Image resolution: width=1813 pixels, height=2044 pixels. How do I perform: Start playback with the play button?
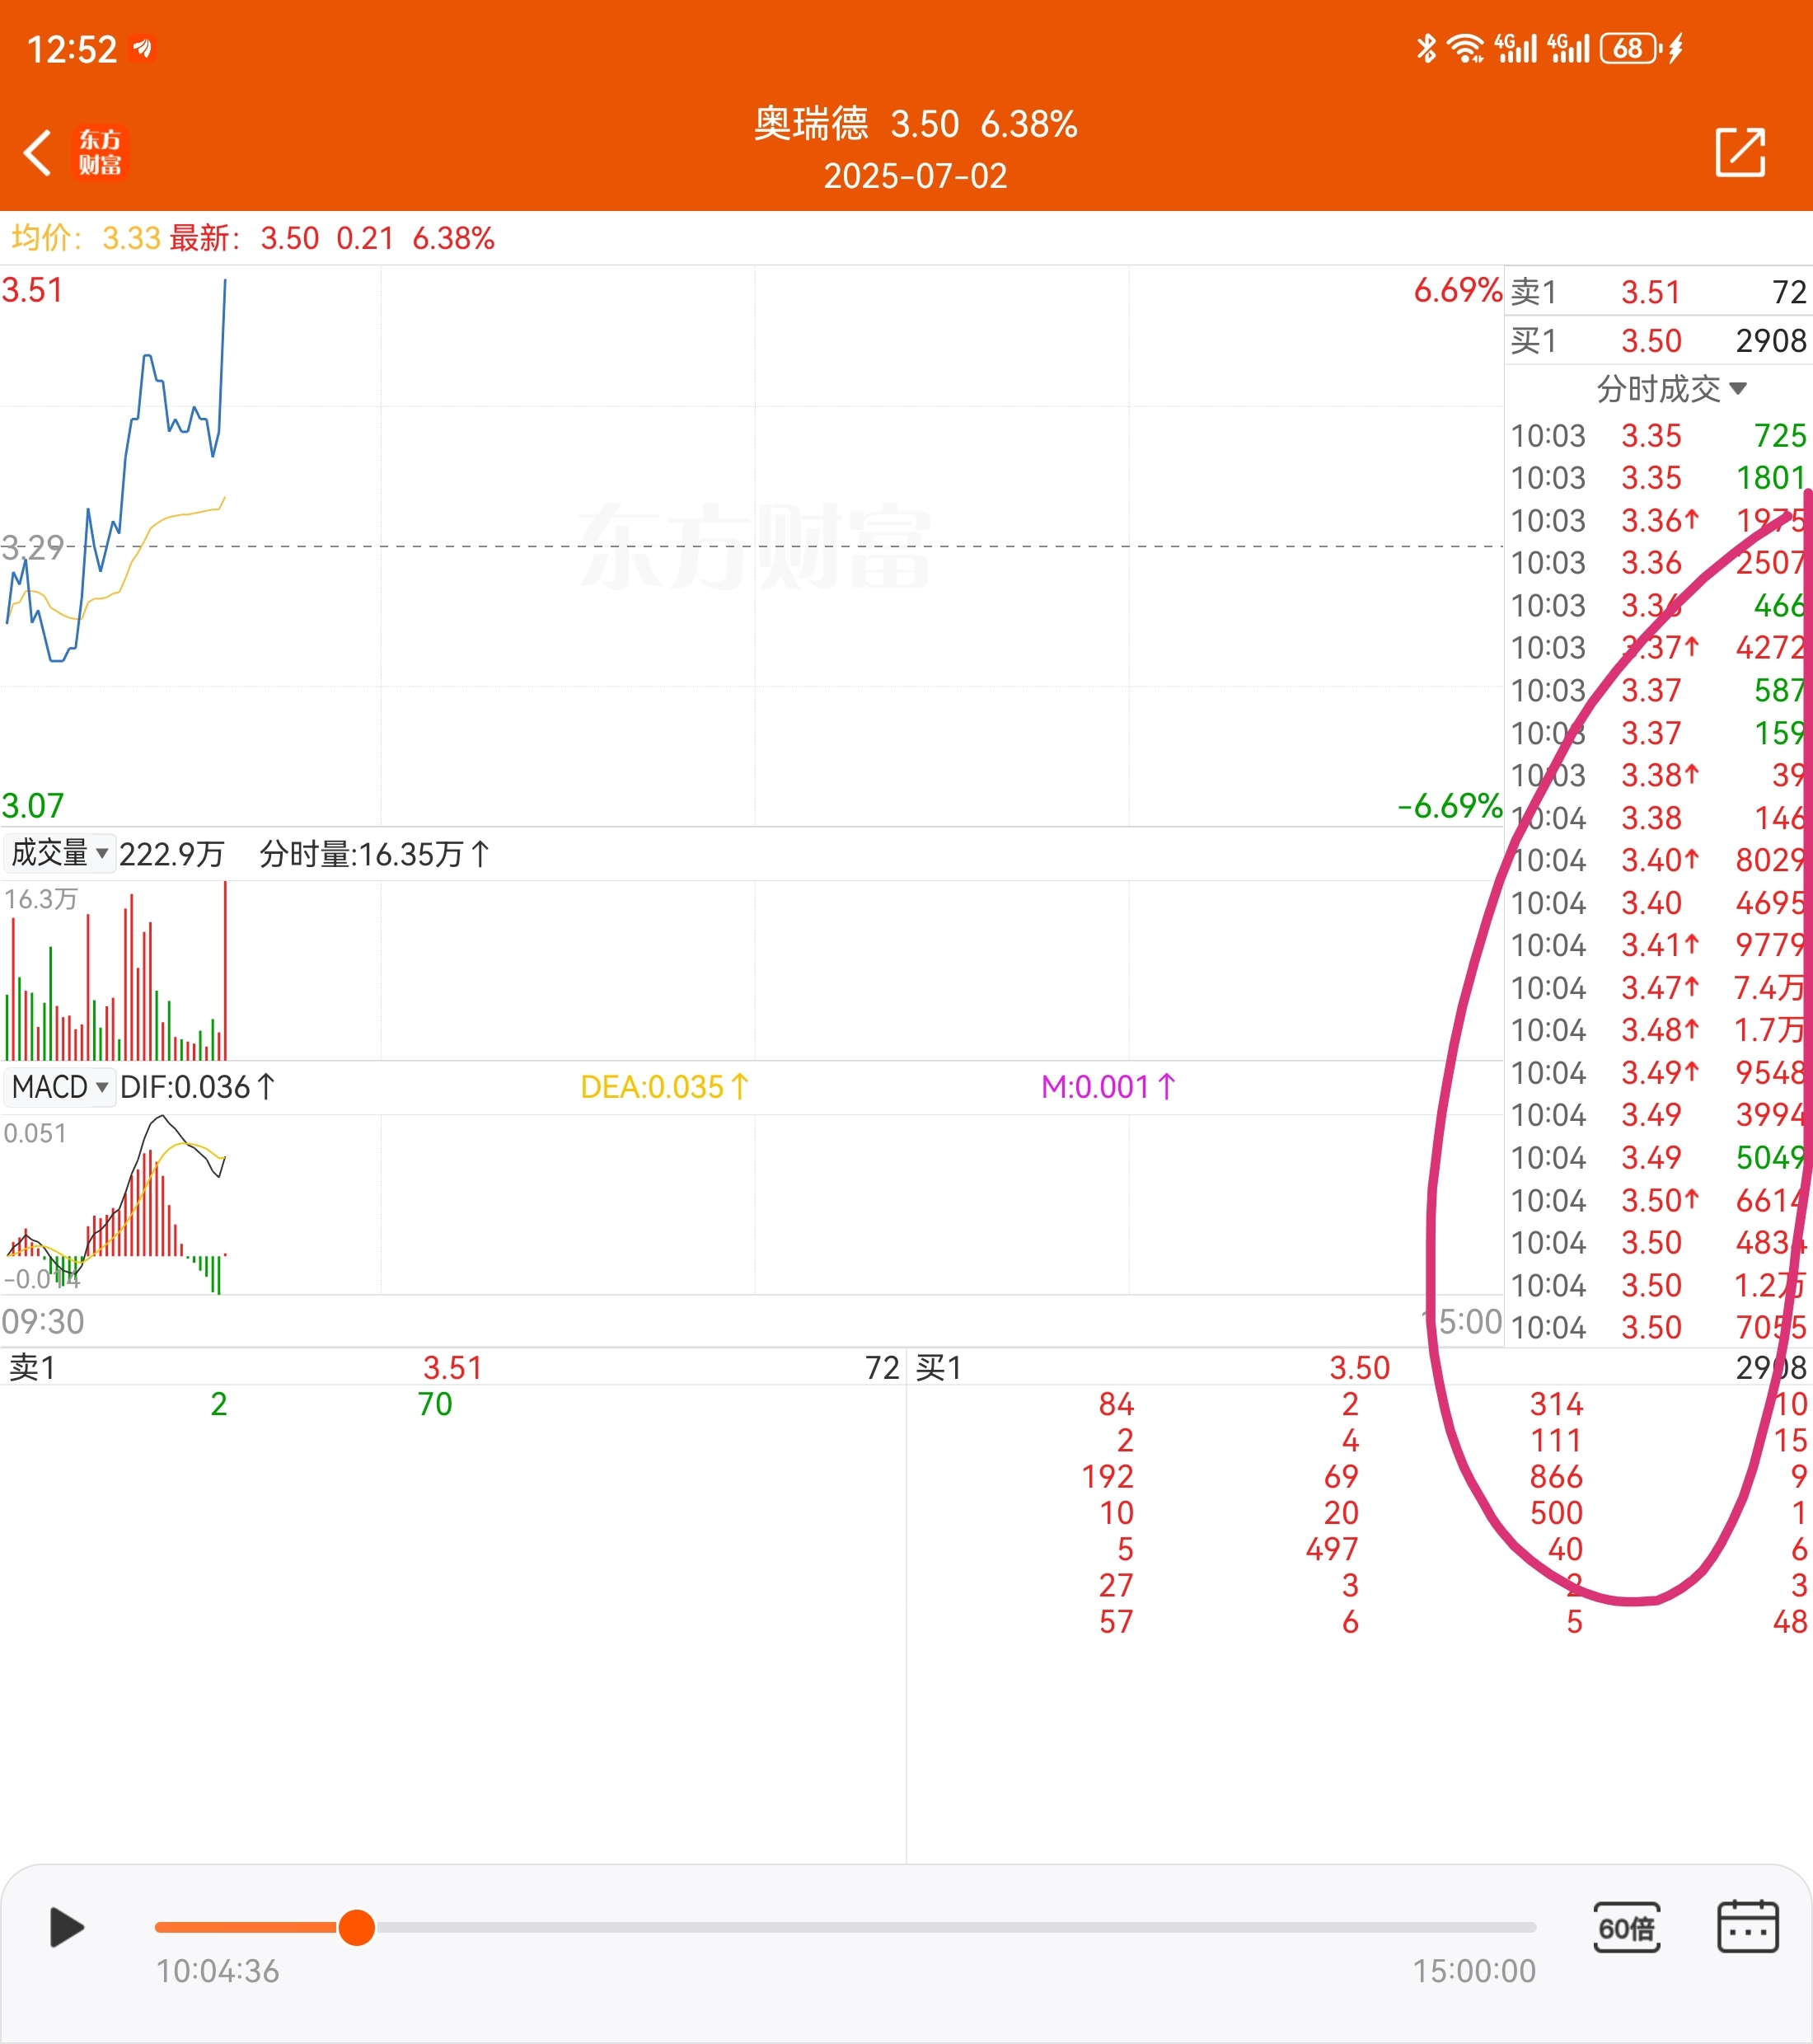click(66, 1927)
